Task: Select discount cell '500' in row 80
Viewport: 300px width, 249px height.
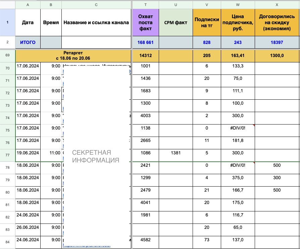Action: point(277,193)
